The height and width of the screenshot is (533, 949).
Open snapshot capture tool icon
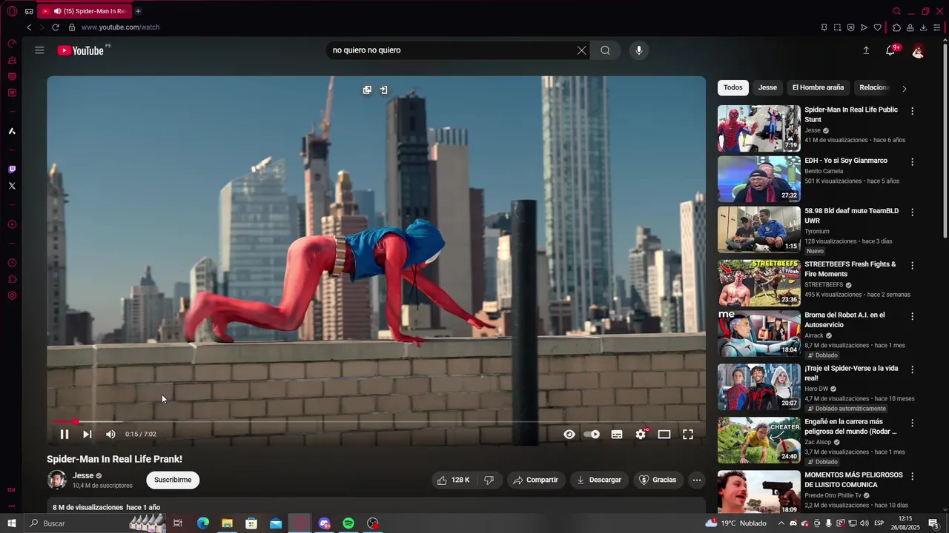point(837,27)
